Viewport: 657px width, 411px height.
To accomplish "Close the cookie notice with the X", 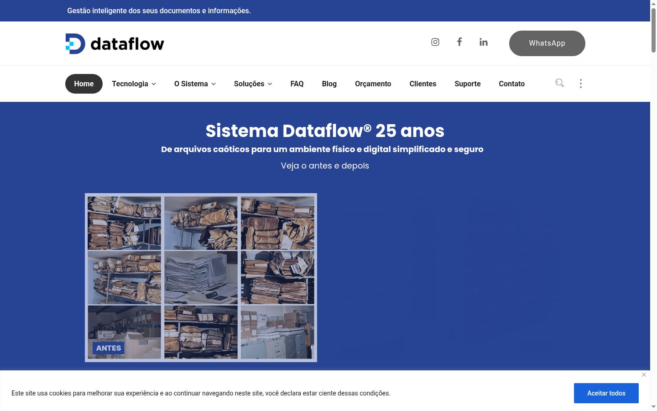I will (644, 375).
